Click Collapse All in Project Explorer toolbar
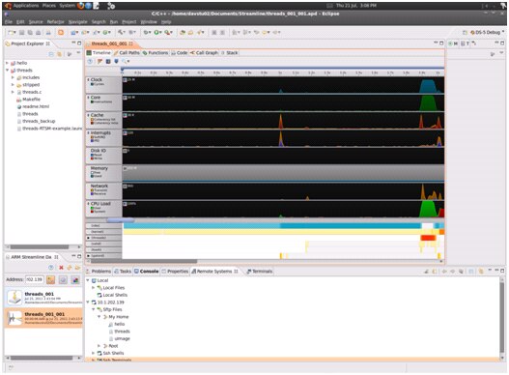This screenshot has width=509, height=375. pyautogui.click(x=51, y=54)
